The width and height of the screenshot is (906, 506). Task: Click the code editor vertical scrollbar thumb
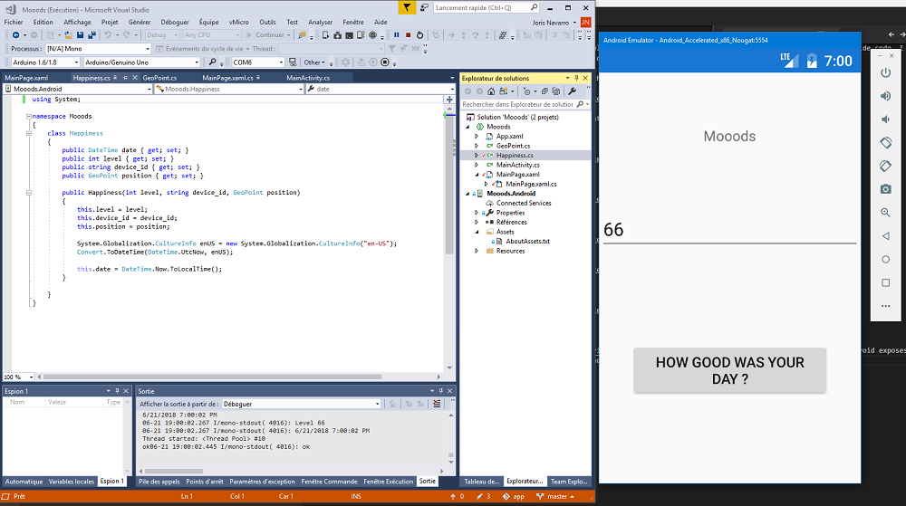[449, 184]
